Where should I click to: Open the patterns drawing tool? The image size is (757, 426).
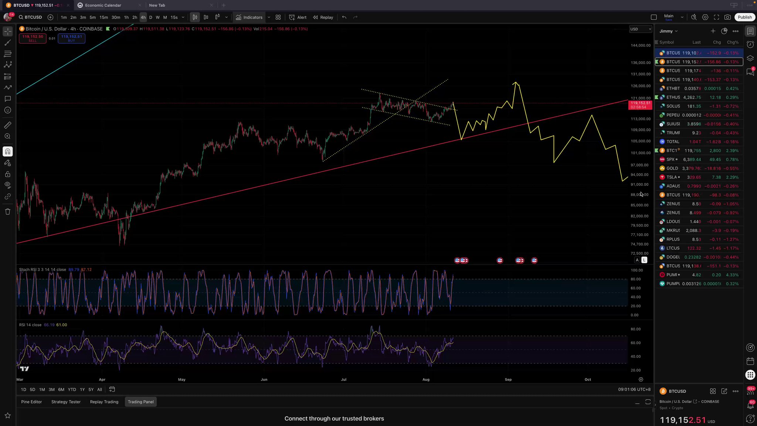pyautogui.click(x=7, y=65)
